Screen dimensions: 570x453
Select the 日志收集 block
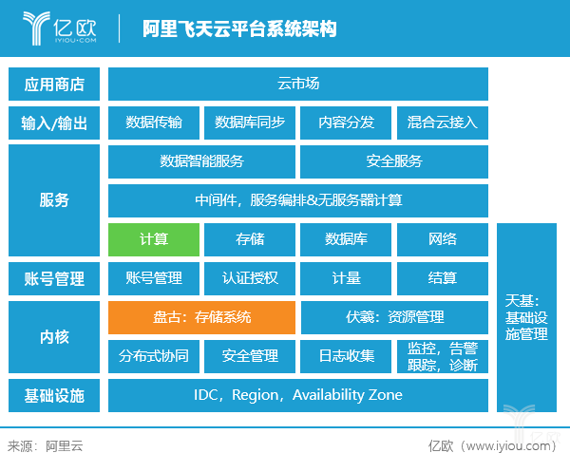pos(346,356)
